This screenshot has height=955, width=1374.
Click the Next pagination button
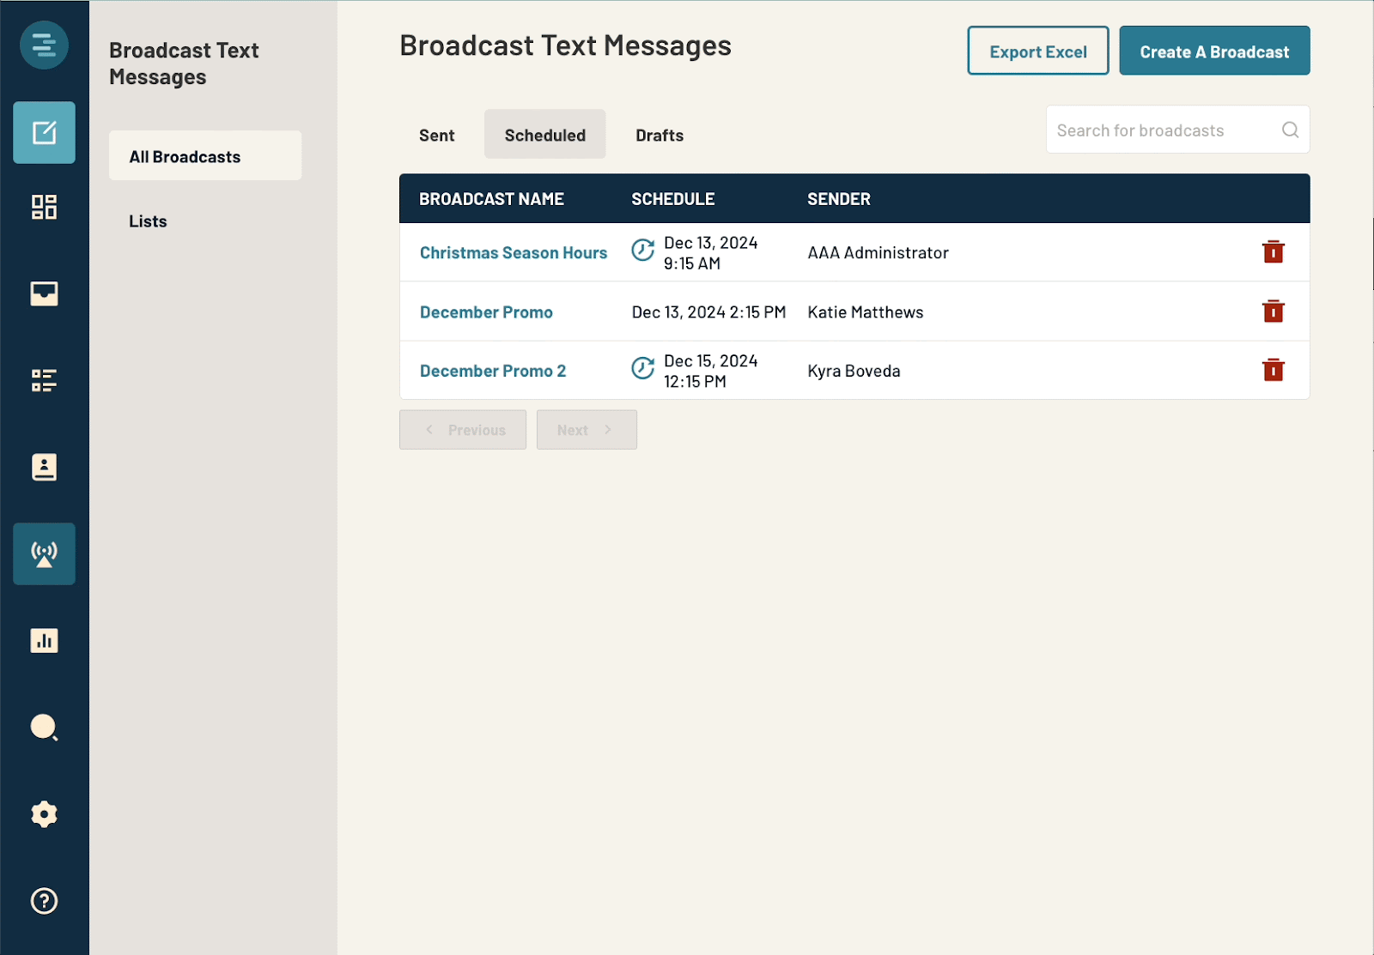tap(586, 430)
